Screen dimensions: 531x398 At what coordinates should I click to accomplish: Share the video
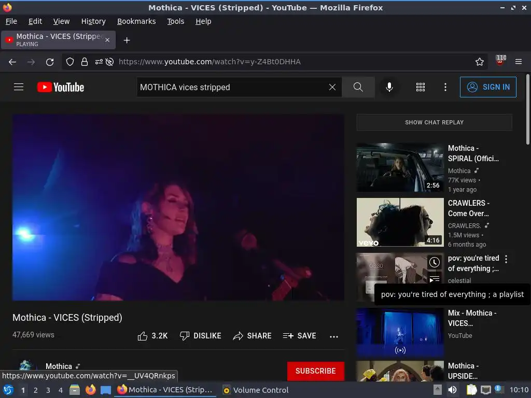[x=253, y=336]
